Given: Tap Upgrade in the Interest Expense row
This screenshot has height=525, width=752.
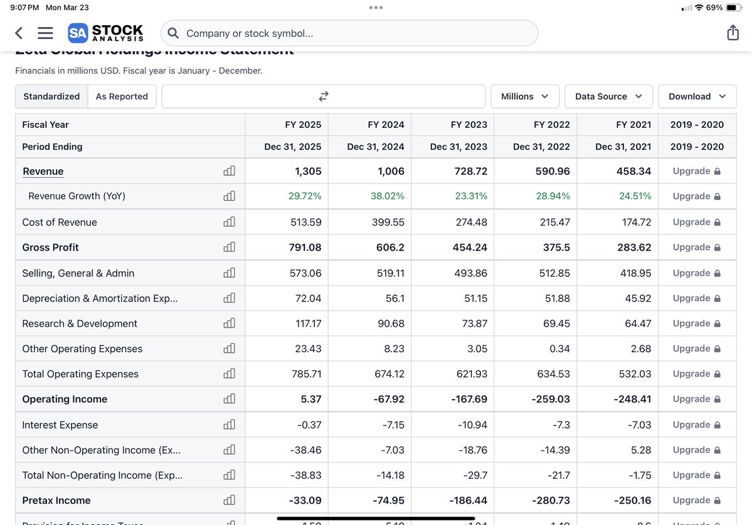Looking at the screenshot, I should coord(696,424).
